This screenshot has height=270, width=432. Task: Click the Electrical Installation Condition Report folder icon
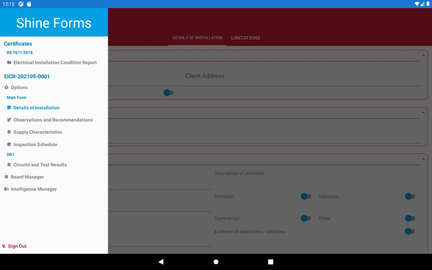[9, 62]
